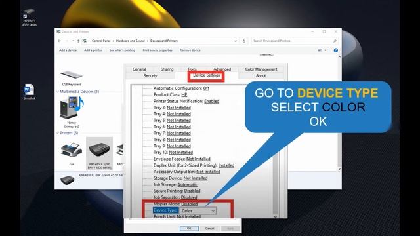The height and width of the screenshot is (236, 420).
Task: Collapse the Printers group
Action: coord(57,133)
